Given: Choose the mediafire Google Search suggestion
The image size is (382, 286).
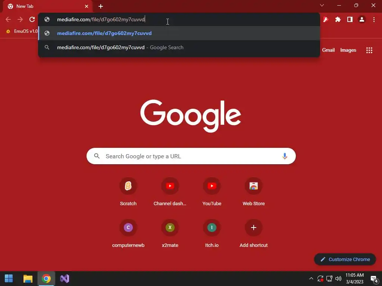Looking at the screenshot, I should 179,47.
